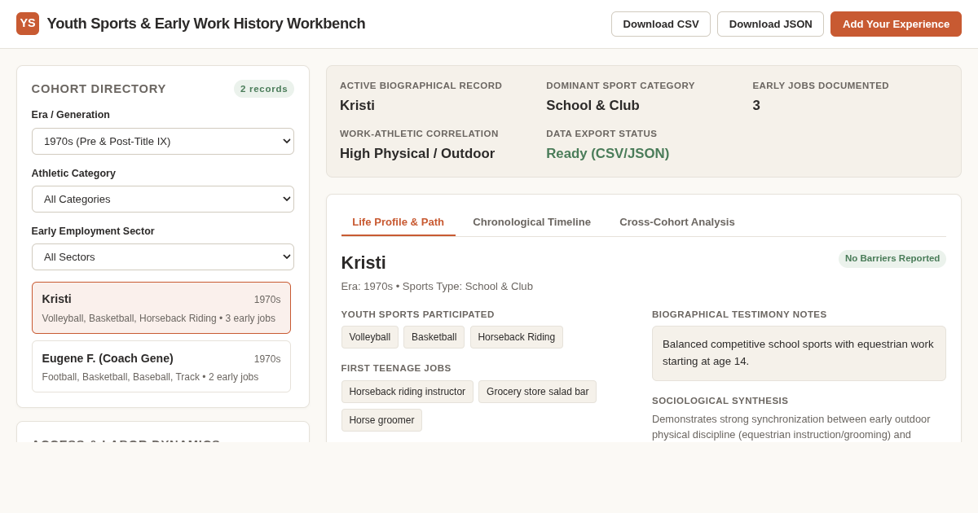This screenshot has width=978, height=513.
Task: Expand the Athletic Category dropdown
Action: pyautogui.click(x=163, y=199)
